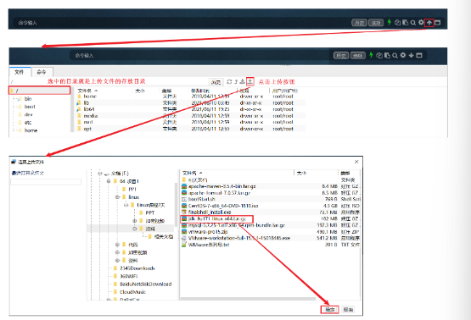Image resolution: width=471 pixels, height=320 pixels.
Task: Click the window icon right of the up-arrow
Action: [x=437, y=23]
